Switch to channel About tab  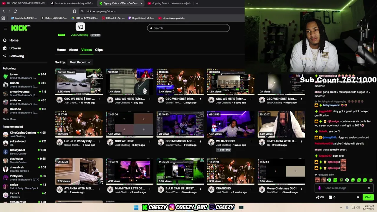click(x=73, y=50)
